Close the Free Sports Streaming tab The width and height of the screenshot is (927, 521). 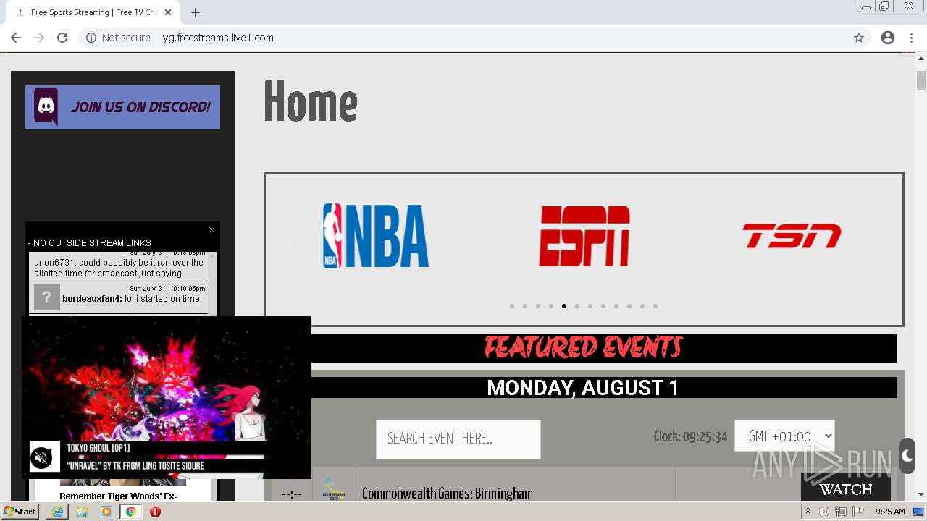point(168,12)
